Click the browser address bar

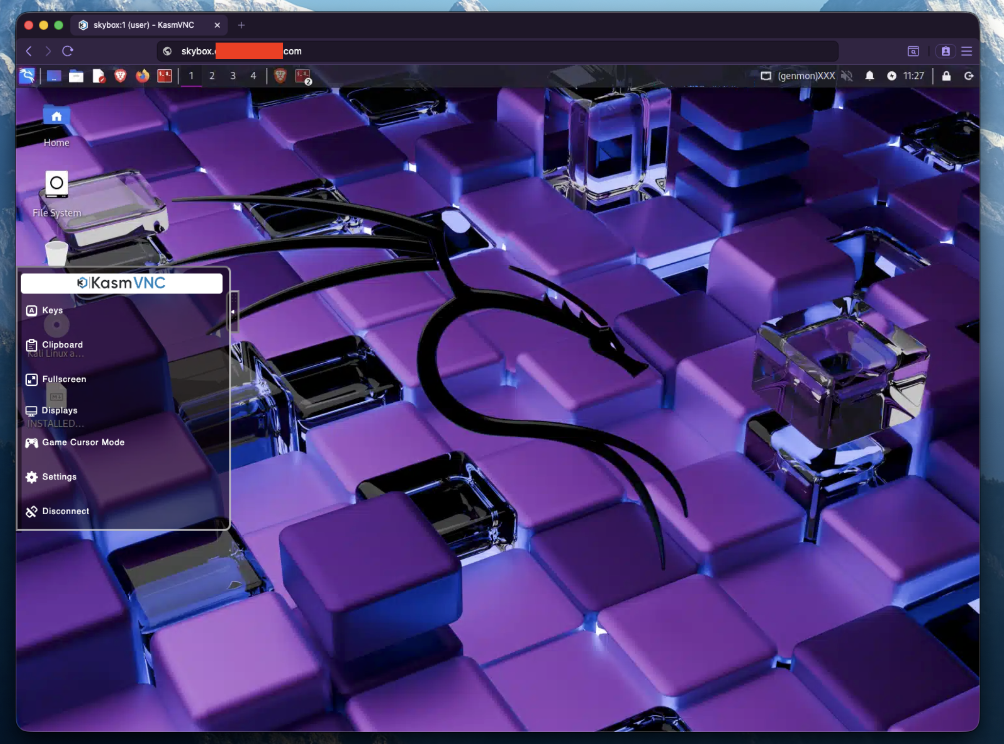coord(497,51)
